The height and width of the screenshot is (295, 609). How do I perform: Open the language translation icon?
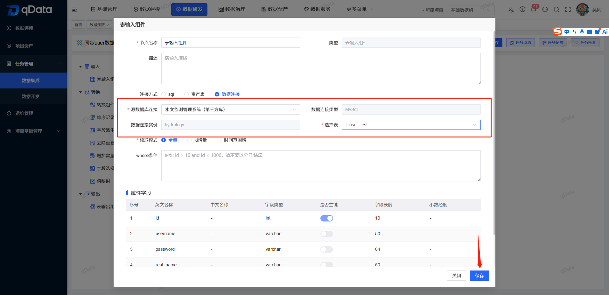(x=511, y=10)
